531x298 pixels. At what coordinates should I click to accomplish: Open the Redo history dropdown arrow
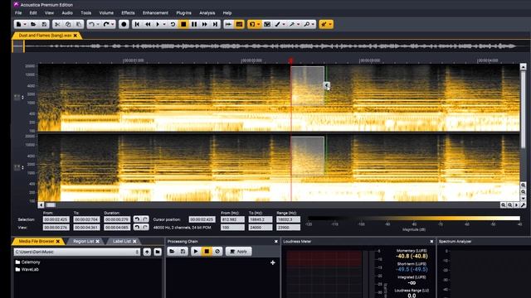(113, 24)
